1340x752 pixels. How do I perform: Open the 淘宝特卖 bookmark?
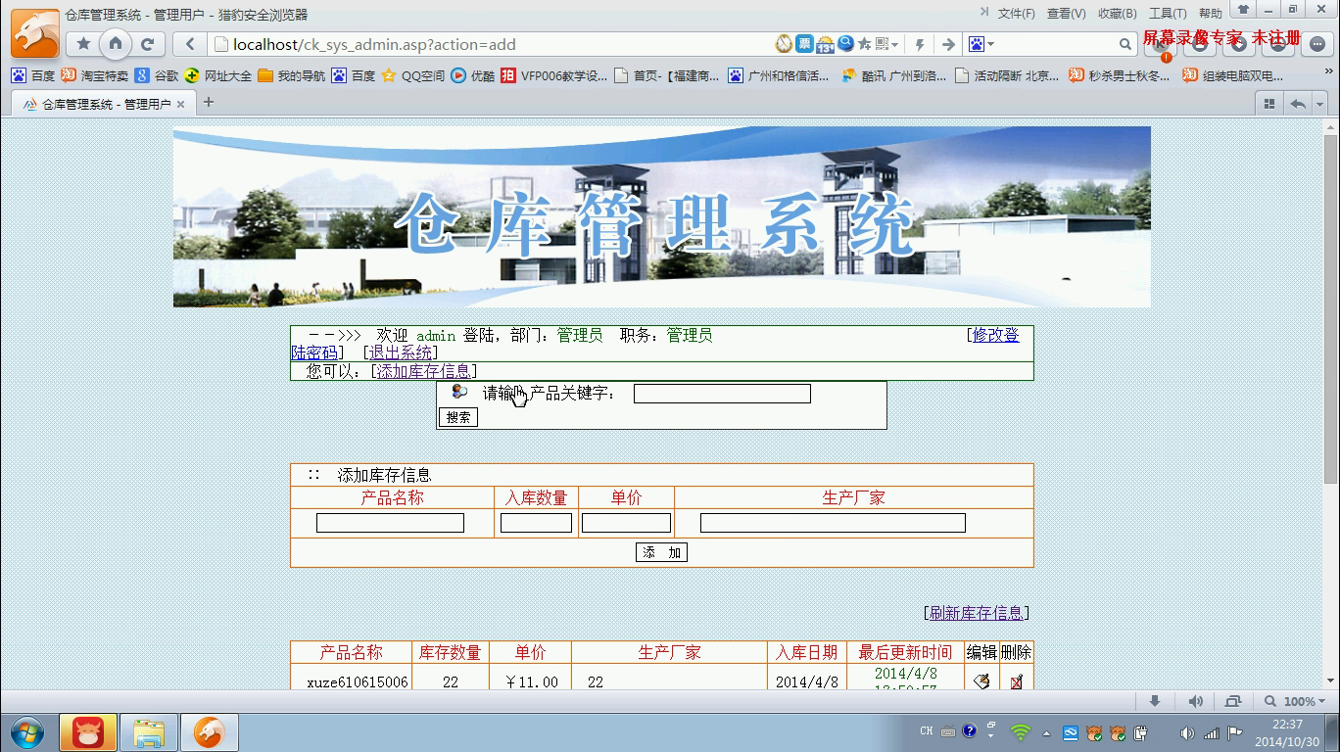click(94, 75)
